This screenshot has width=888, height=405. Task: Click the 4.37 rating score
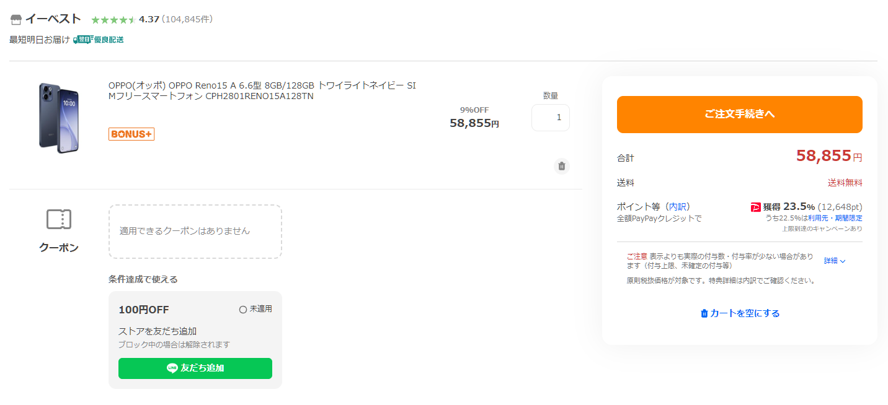pyautogui.click(x=149, y=19)
